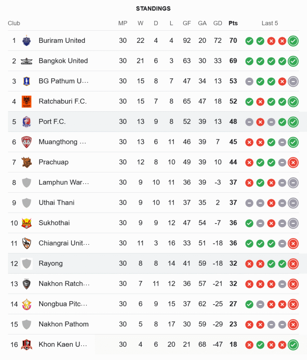The image size is (307, 360).
Task: Click the Sukhothai club crest
Action: coord(26,223)
